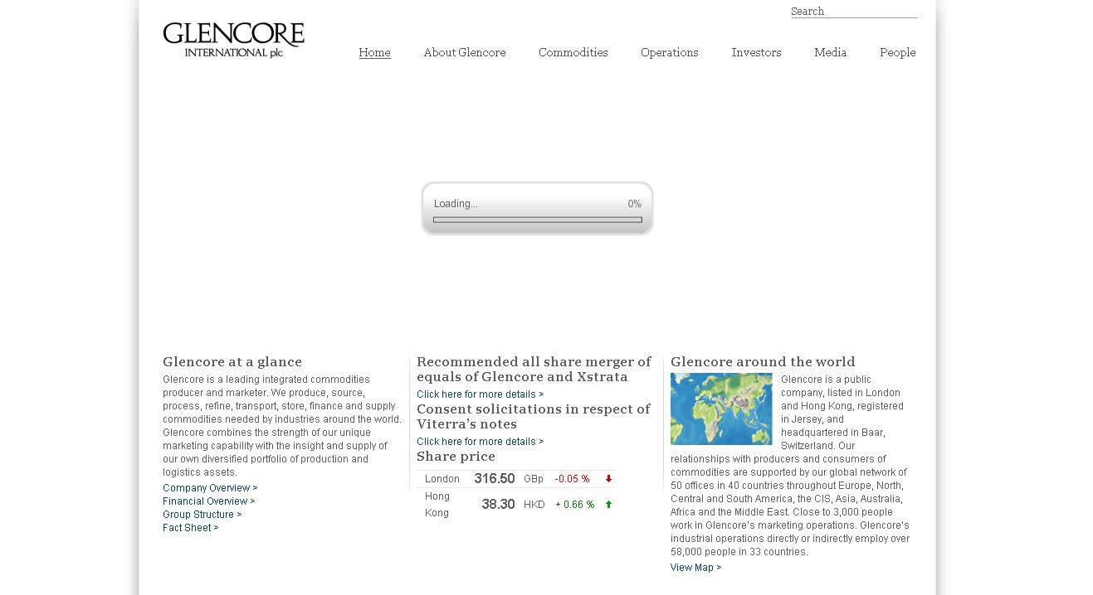Open the About Glencore menu
This screenshot has width=1093, height=595.
(x=465, y=52)
